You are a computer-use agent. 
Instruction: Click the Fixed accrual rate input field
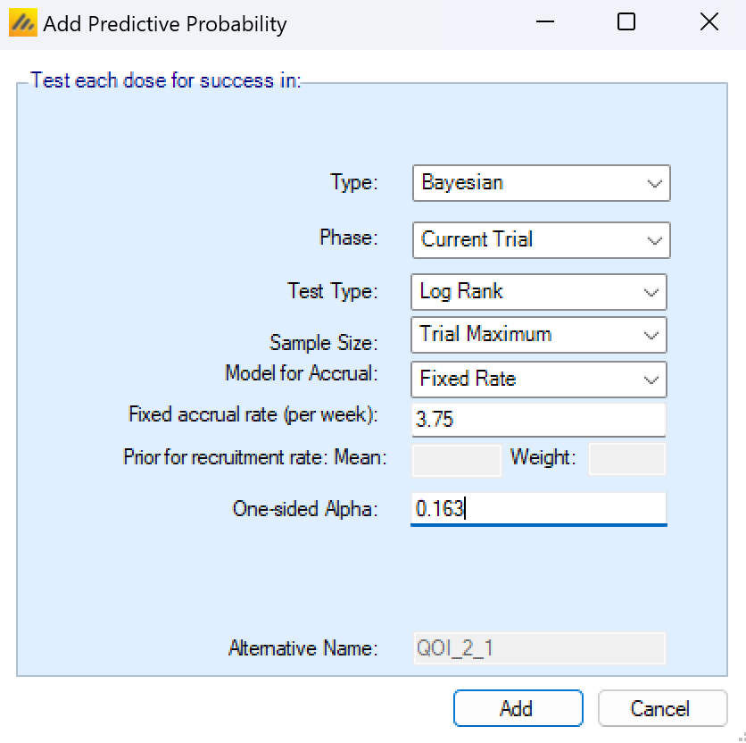(x=538, y=420)
